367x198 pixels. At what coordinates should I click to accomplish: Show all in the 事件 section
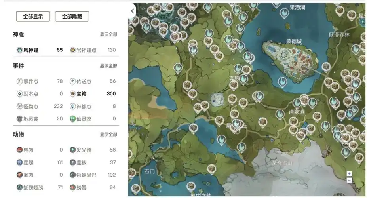coord(108,66)
